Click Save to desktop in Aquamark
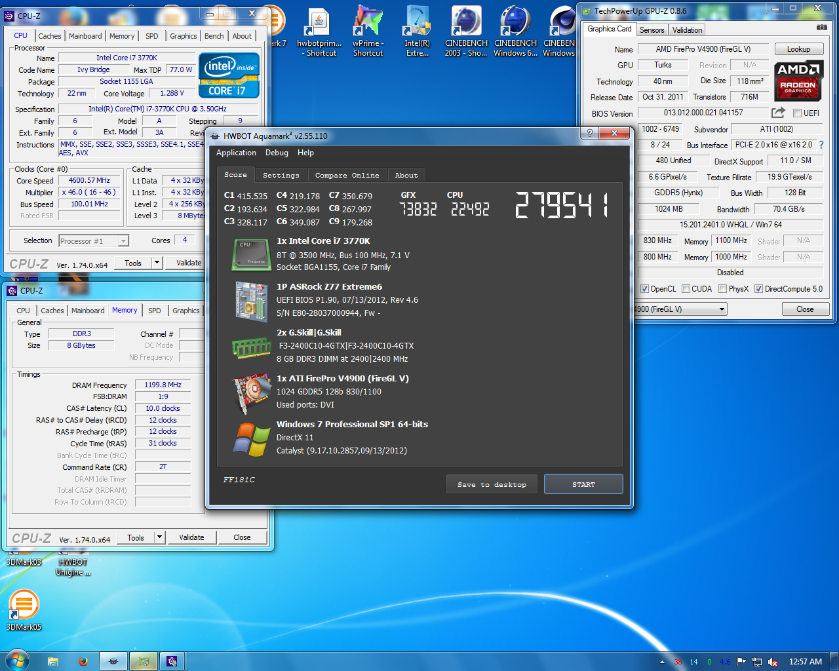This screenshot has height=671, width=839. (x=492, y=484)
